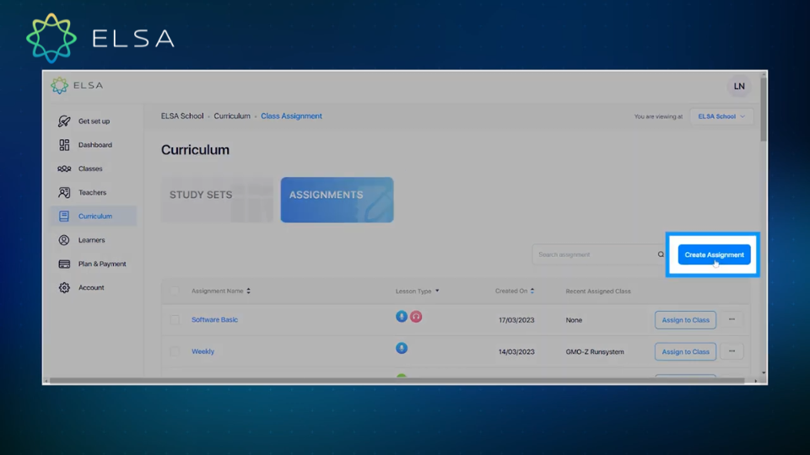Click the Learners person icon
Image resolution: width=810 pixels, height=455 pixels.
coord(64,240)
